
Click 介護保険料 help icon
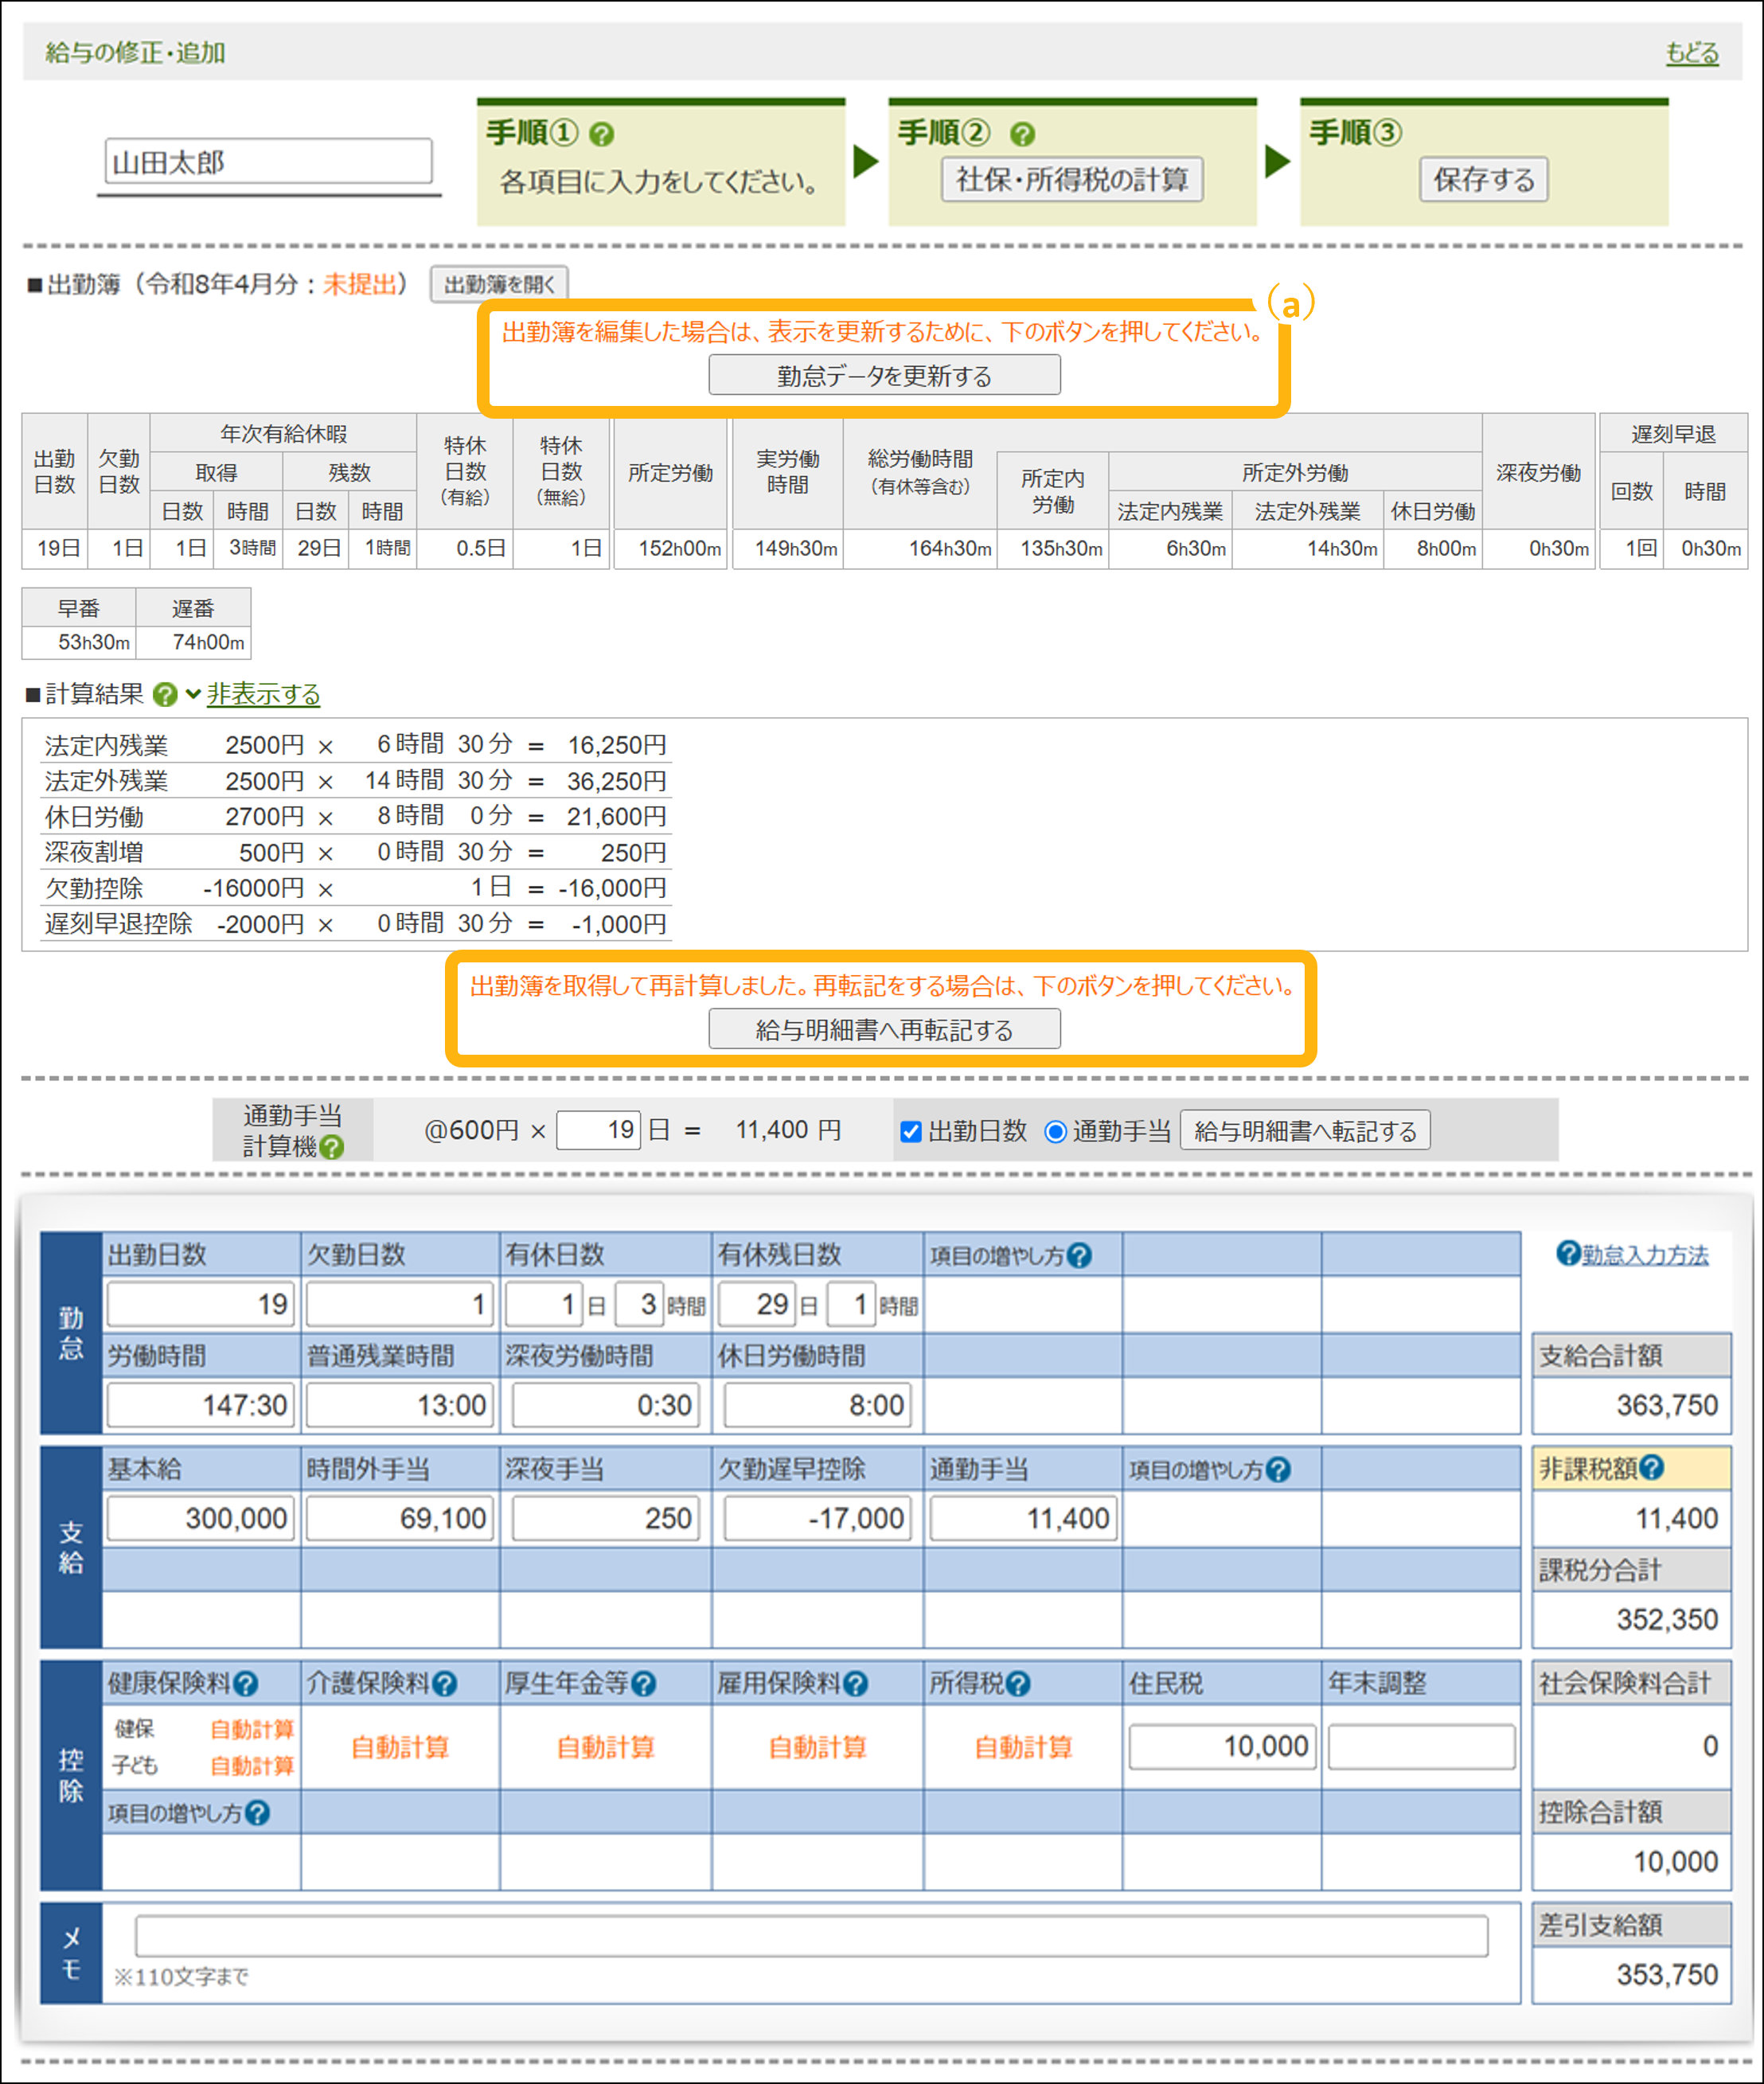445,1684
